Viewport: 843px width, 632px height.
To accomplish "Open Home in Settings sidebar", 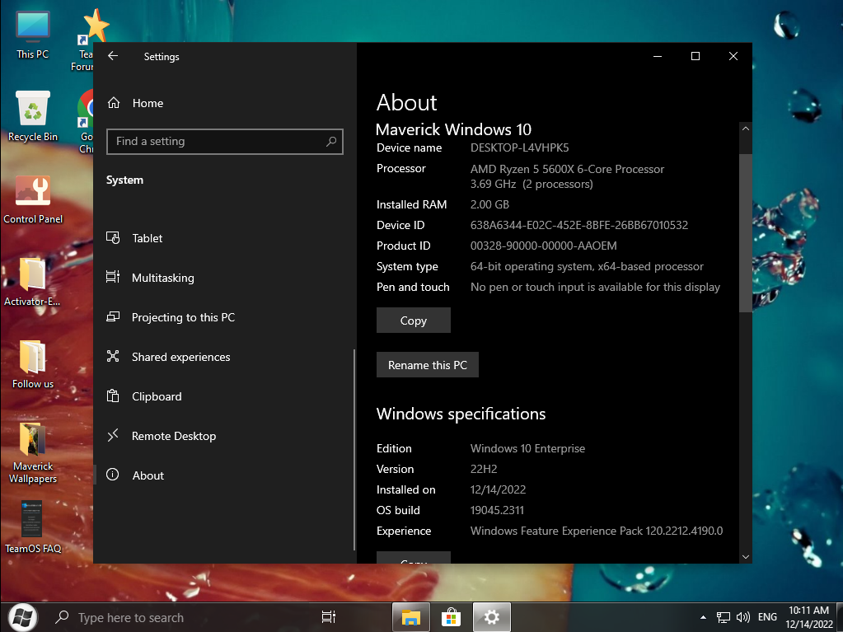I will 148,103.
